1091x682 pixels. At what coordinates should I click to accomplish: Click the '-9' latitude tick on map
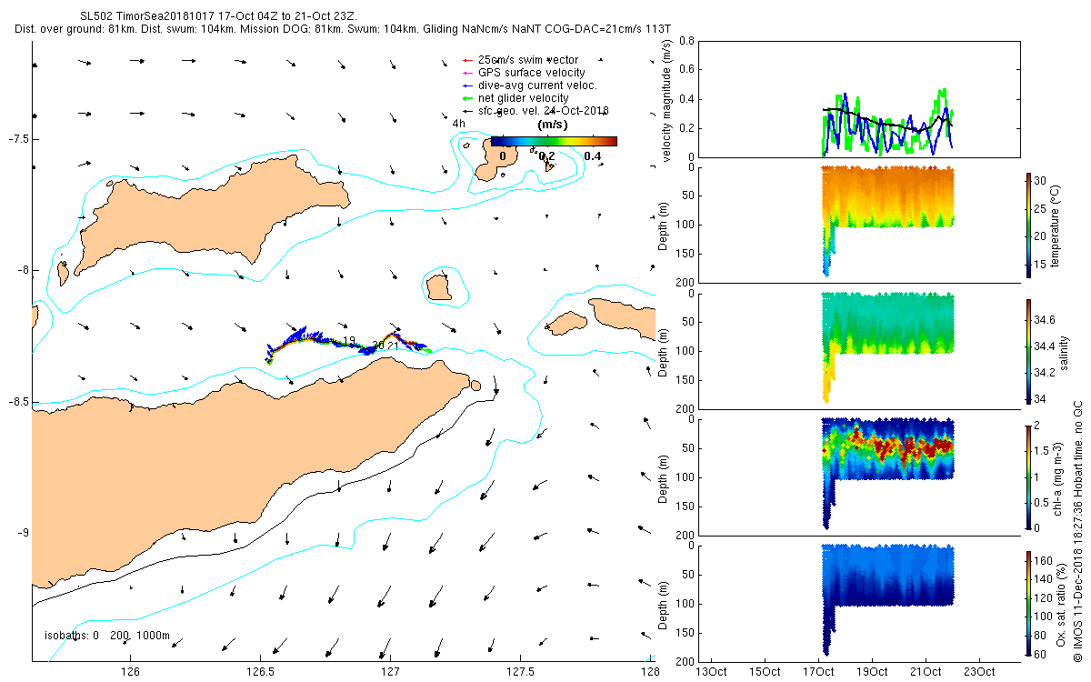pyautogui.click(x=23, y=533)
